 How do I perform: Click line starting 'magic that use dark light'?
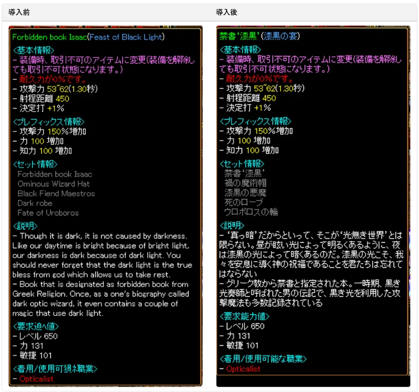[58, 313]
